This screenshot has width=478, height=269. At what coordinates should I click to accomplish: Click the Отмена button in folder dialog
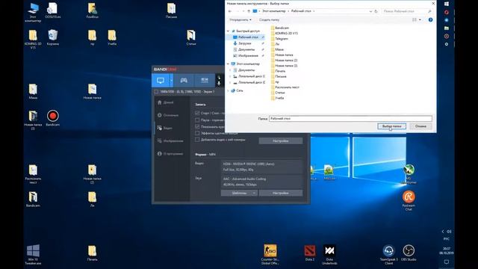pos(420,126)
